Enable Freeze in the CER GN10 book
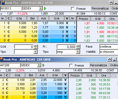 click(x=71, y=65)
